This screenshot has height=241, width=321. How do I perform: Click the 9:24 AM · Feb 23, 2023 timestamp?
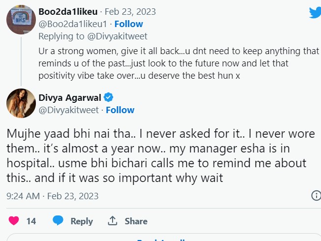pyautogui.click(x=52, y=196)
